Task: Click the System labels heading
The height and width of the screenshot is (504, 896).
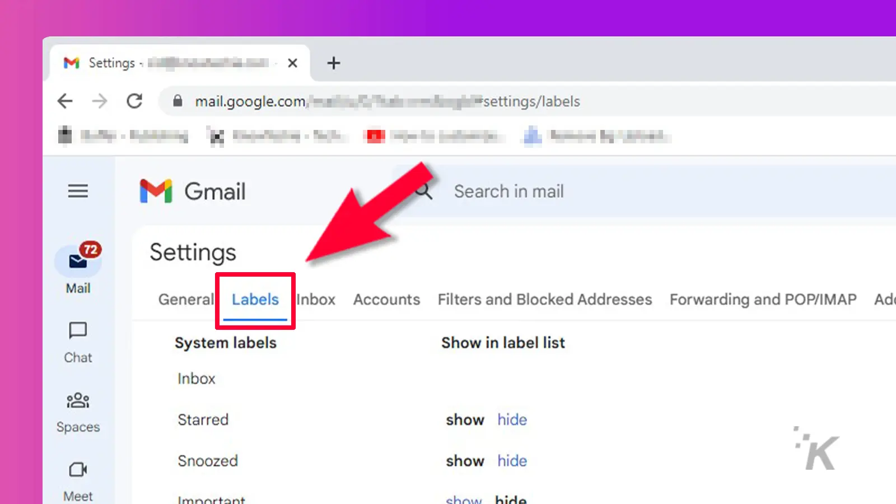Action: [226, 343]
